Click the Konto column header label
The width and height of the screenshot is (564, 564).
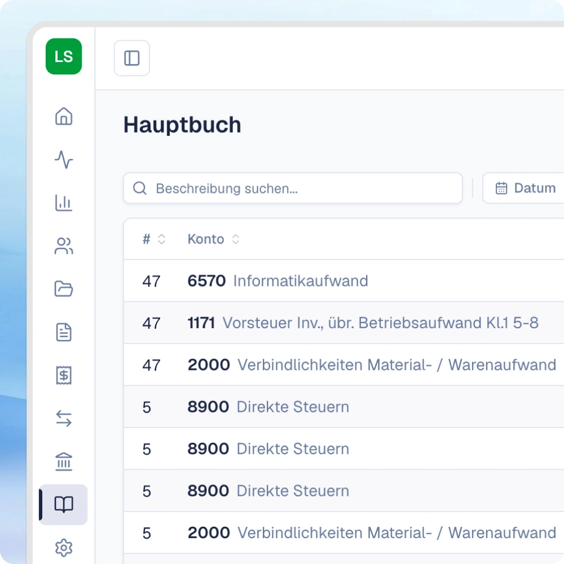206,239
